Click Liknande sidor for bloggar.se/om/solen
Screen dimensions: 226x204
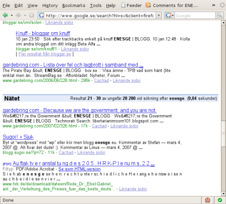[x=59, y=22]
